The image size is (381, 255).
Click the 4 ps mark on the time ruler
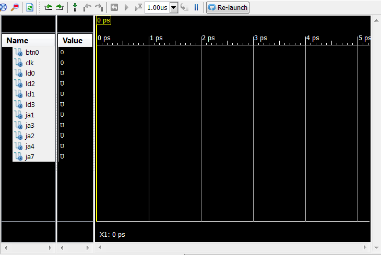point(313,38)
